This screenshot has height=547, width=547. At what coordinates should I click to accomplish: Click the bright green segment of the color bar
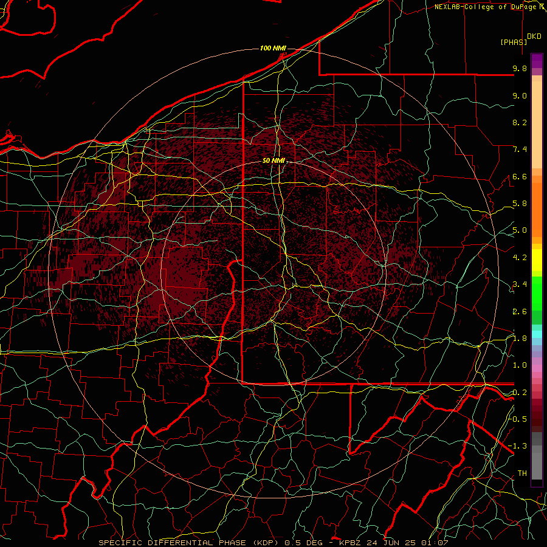click(x=537, y=293)
